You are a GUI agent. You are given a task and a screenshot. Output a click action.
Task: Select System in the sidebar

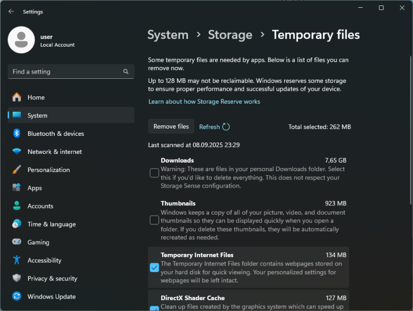pos(71,115)
